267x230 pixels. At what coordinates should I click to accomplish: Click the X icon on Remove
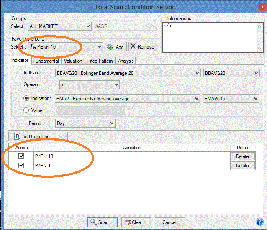click(x=133, y=46)
